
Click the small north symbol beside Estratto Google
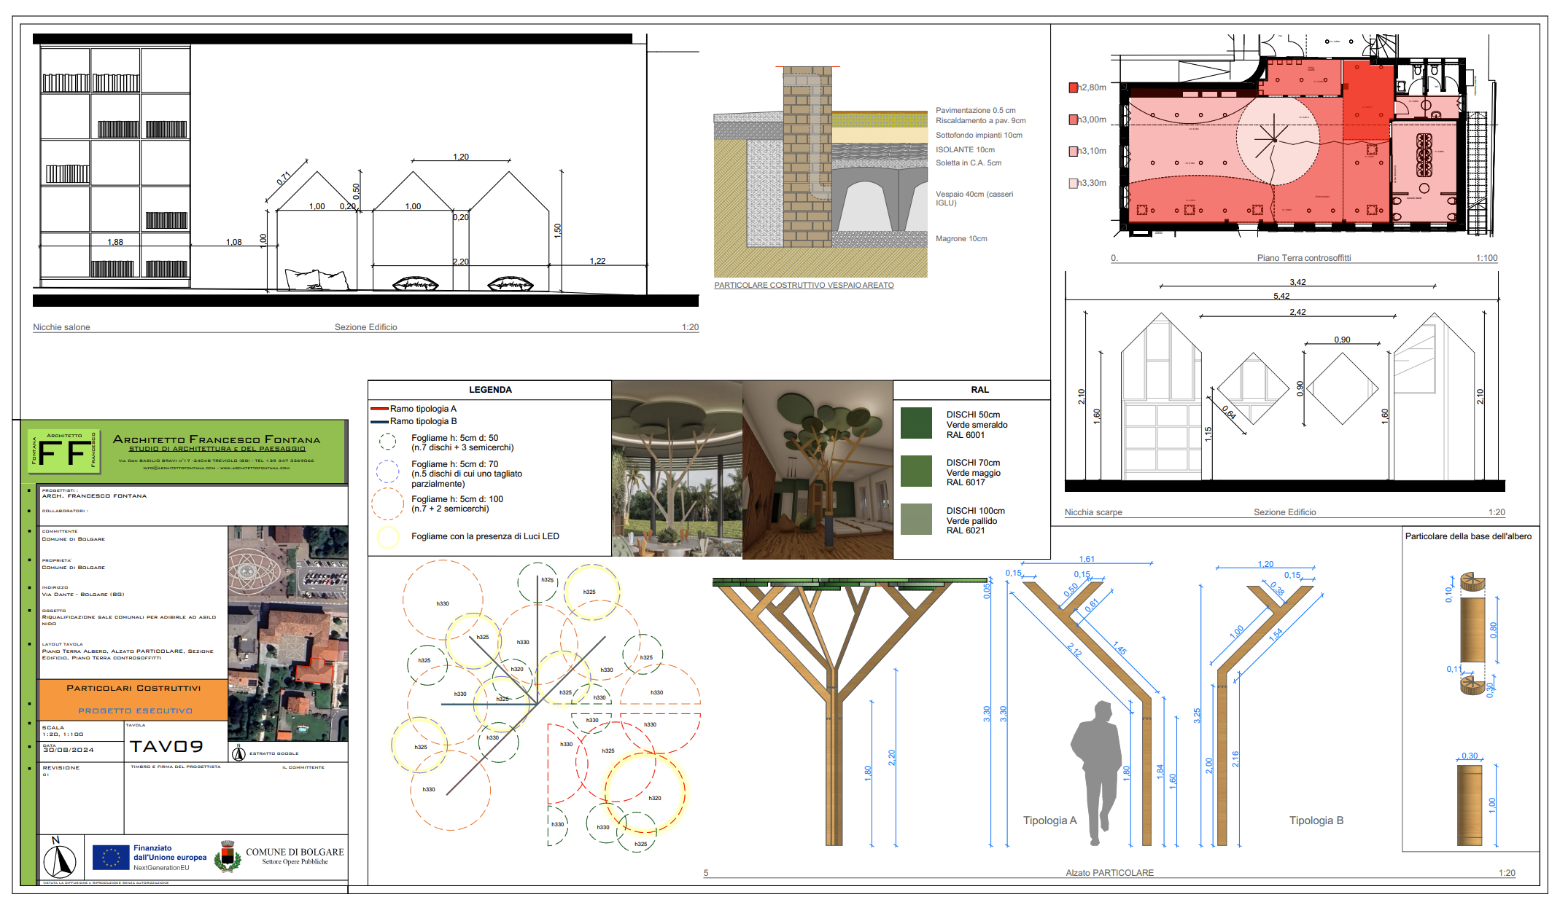point(238,753)
